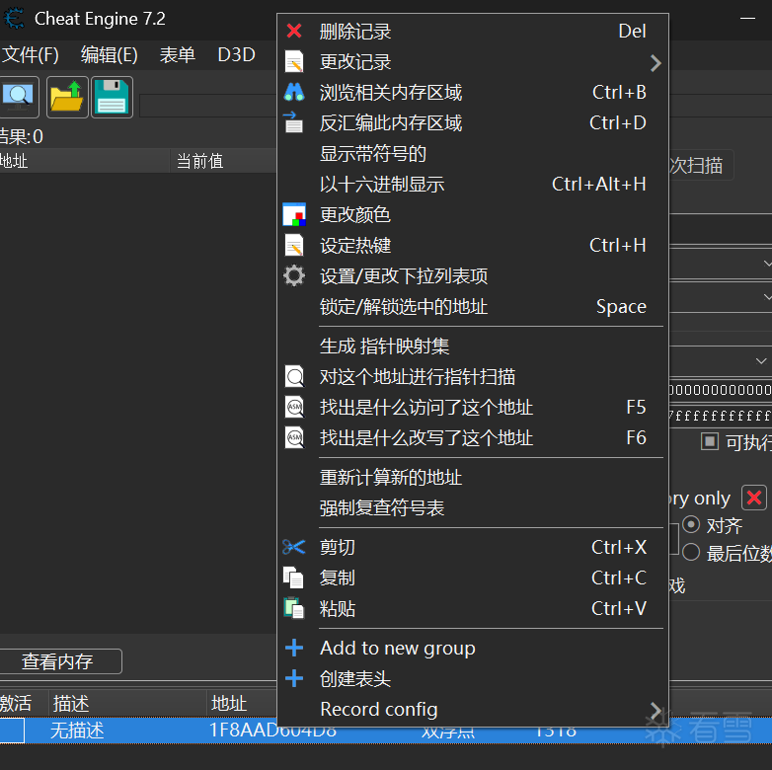Screen dimensions: 772x770
Task: Open the dropdown above the hex address fields
Action: [761, 361]
